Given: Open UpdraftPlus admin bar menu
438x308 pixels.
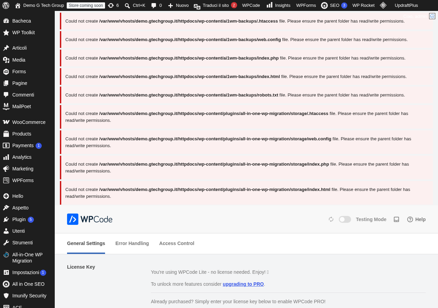Looking at the screenshot, I should (406, 5).
